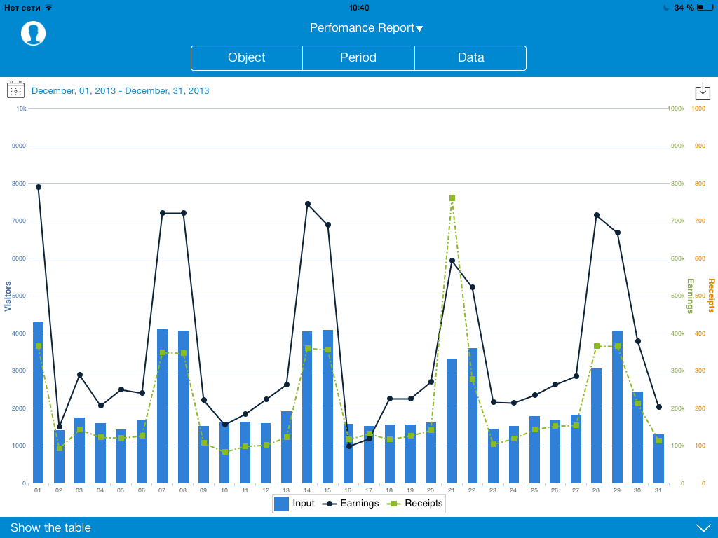
Task: Tap the calendar date picker icon
Action: (x=15, y=90)
